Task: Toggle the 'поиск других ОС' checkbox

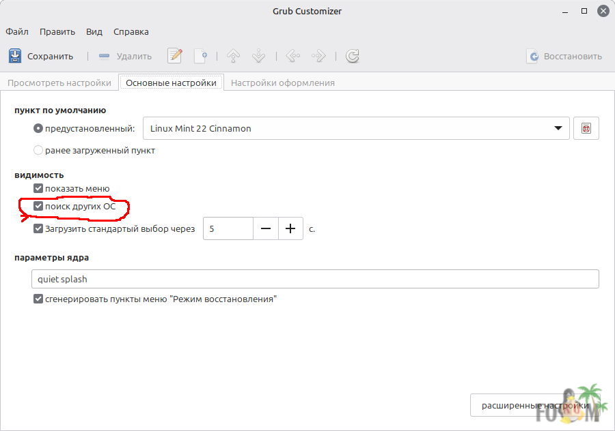Action: 38,206
